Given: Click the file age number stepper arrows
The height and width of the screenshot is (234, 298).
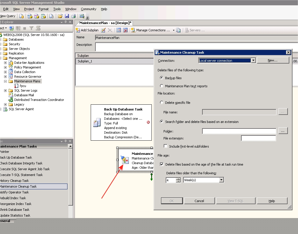Looking at the screenshot, I should tap(178, 180).
